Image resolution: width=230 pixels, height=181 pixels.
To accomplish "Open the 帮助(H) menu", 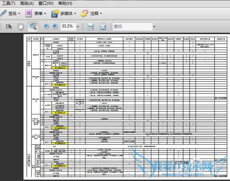I will click(x=65, y=3).
